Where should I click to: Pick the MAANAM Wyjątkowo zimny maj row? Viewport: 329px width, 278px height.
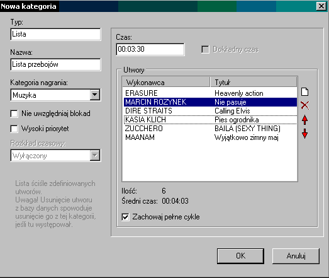210,137
